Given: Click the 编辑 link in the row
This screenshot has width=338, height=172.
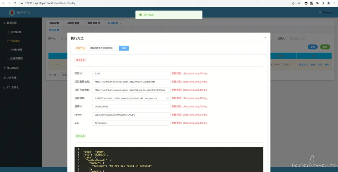Looking at the screenshot, I should pyautogui.click(x=313, y=64).
